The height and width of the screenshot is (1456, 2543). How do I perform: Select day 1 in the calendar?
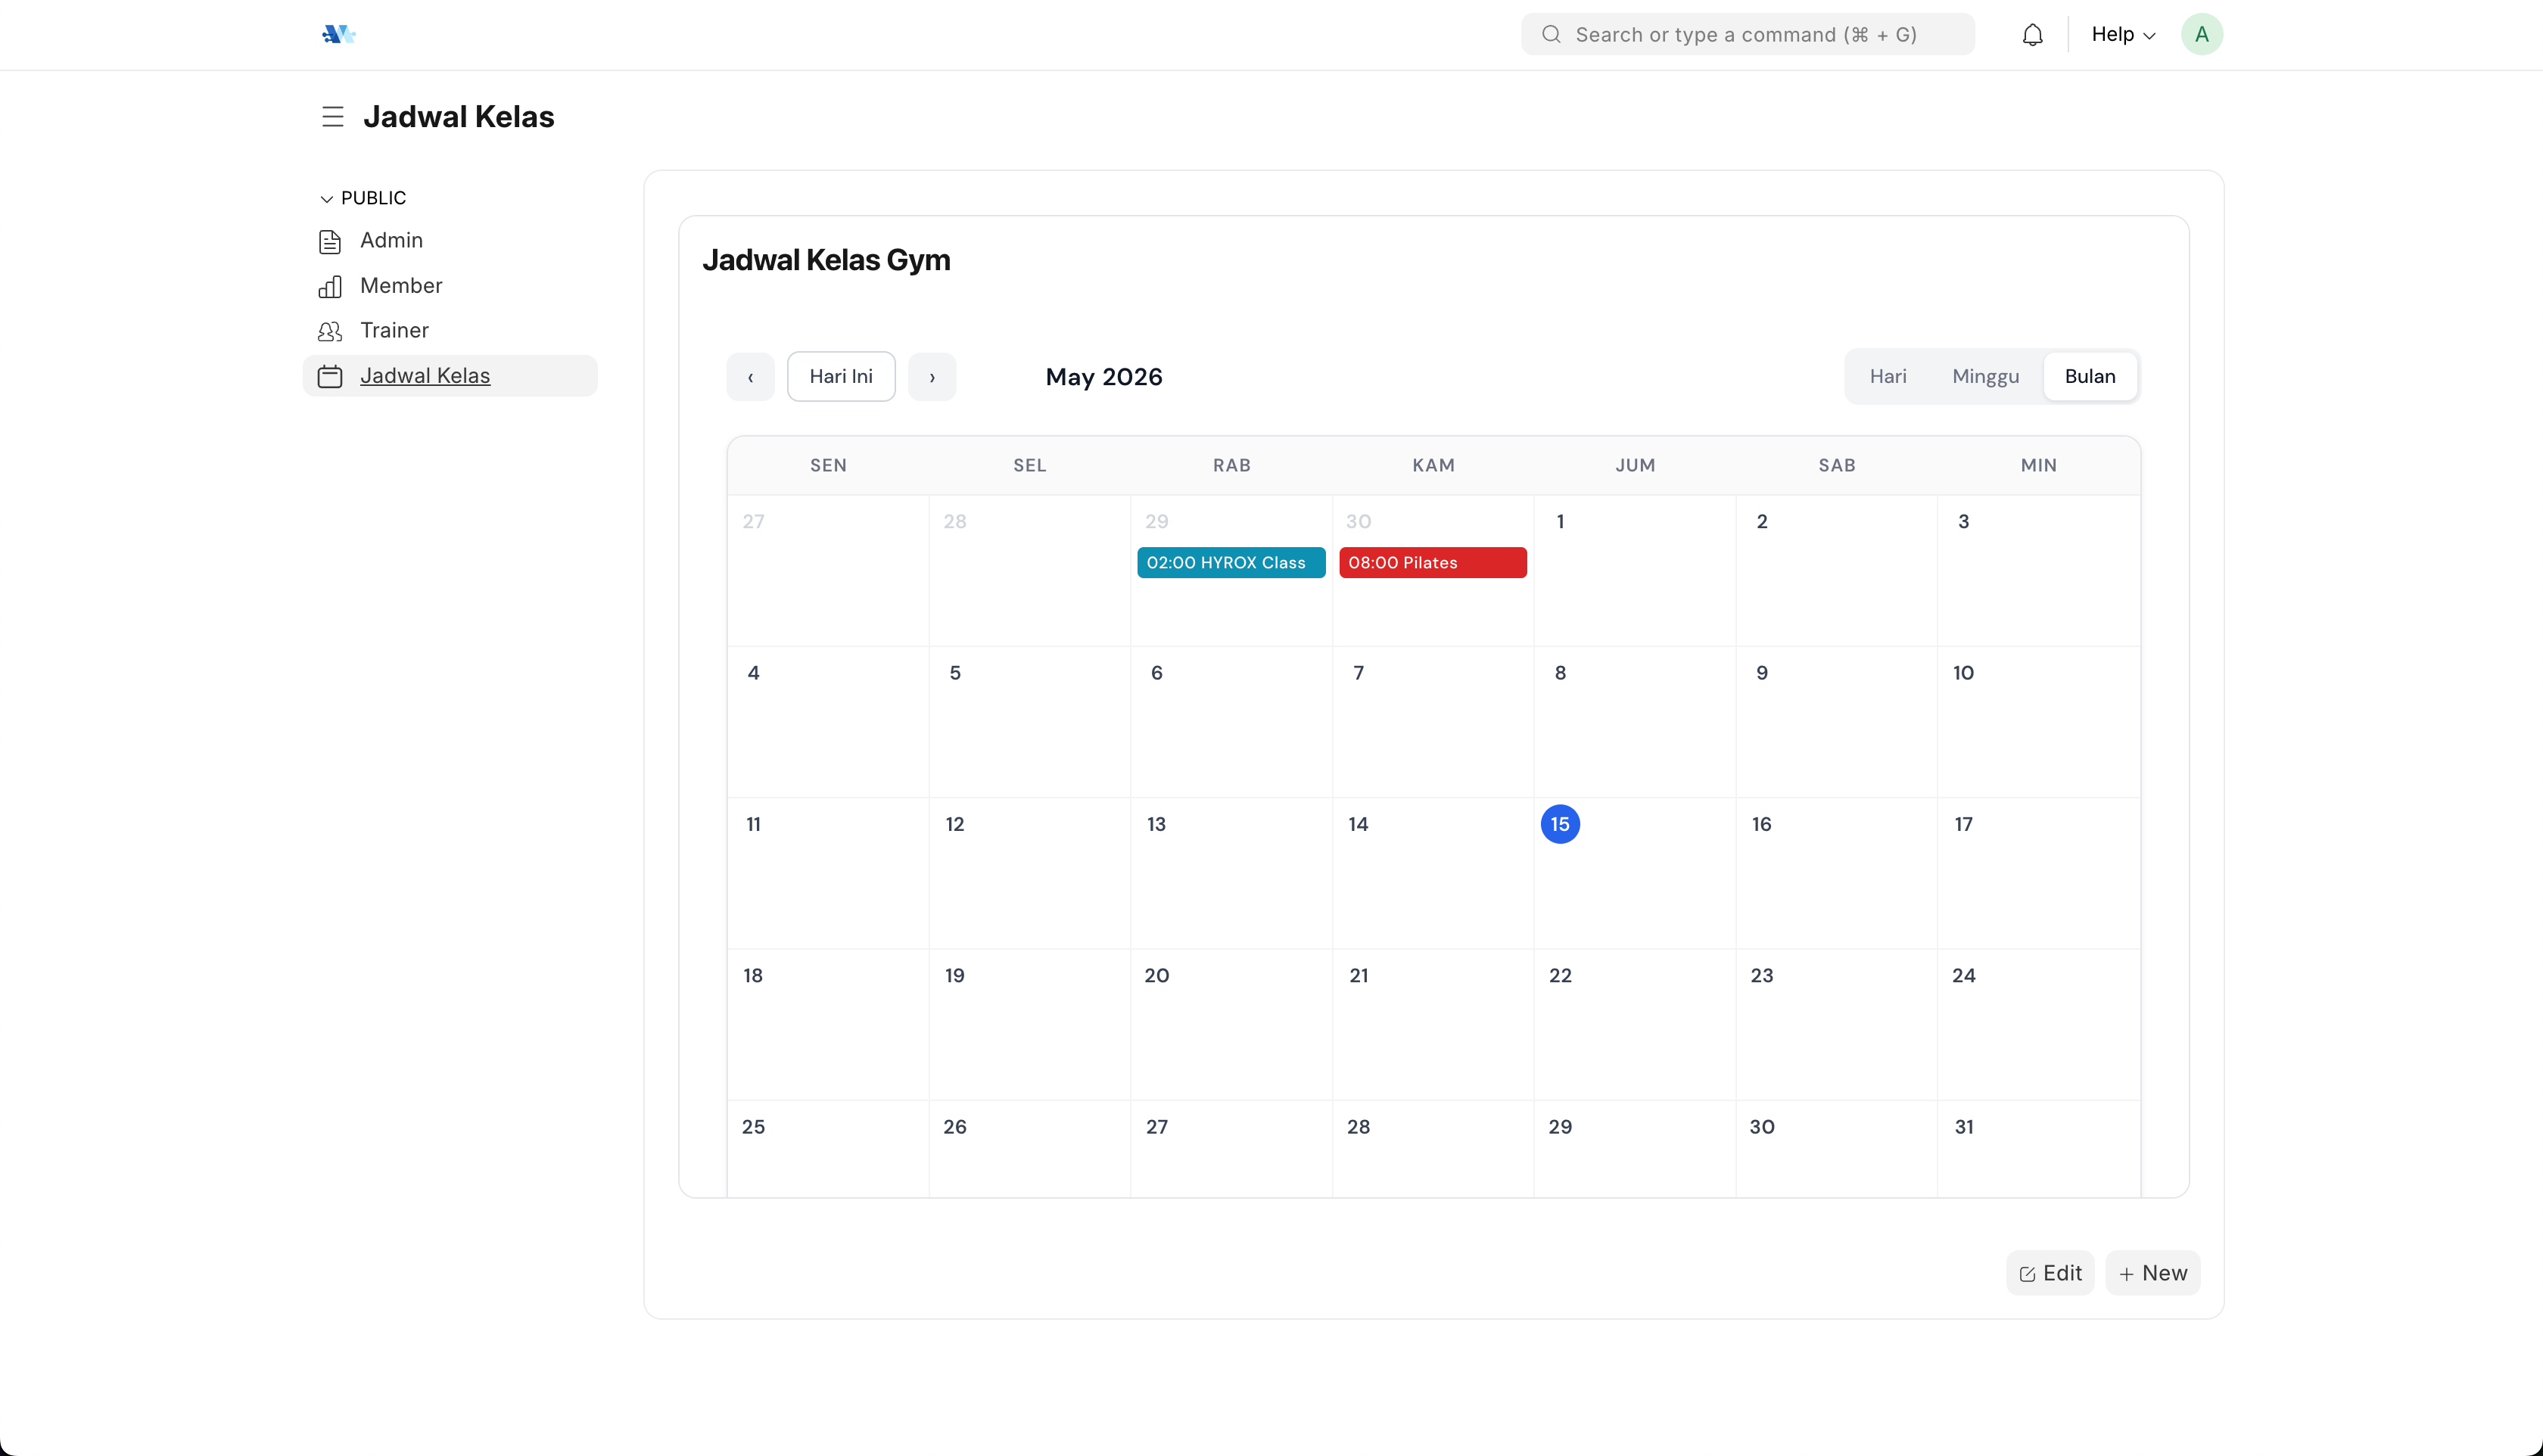(1560, 522)
